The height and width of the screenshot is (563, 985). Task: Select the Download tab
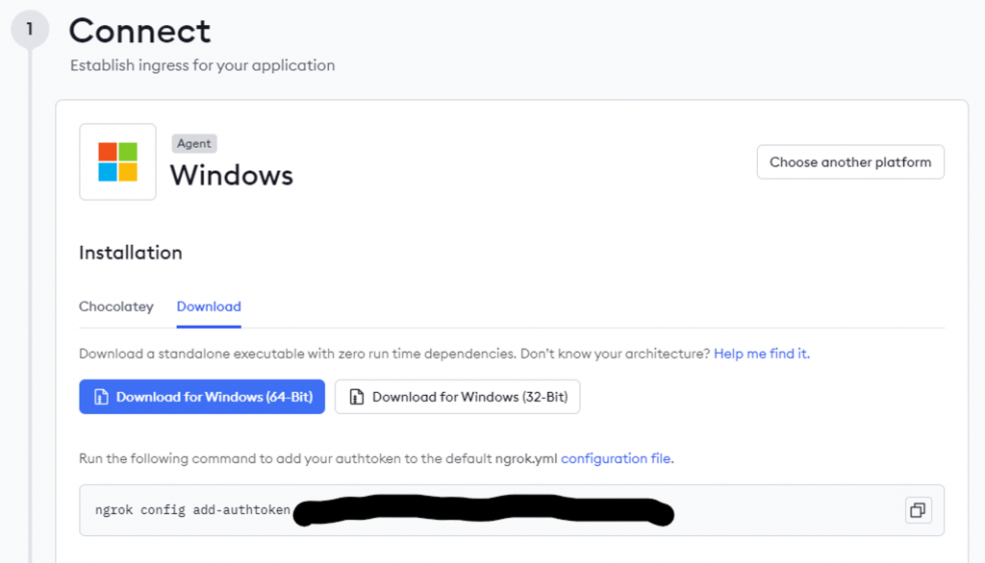(x=209, y=306)
